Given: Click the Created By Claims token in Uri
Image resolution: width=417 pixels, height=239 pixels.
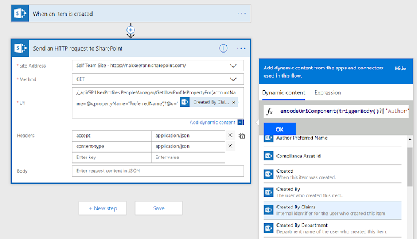Looking at the screenshot, I should coord(208,102).
